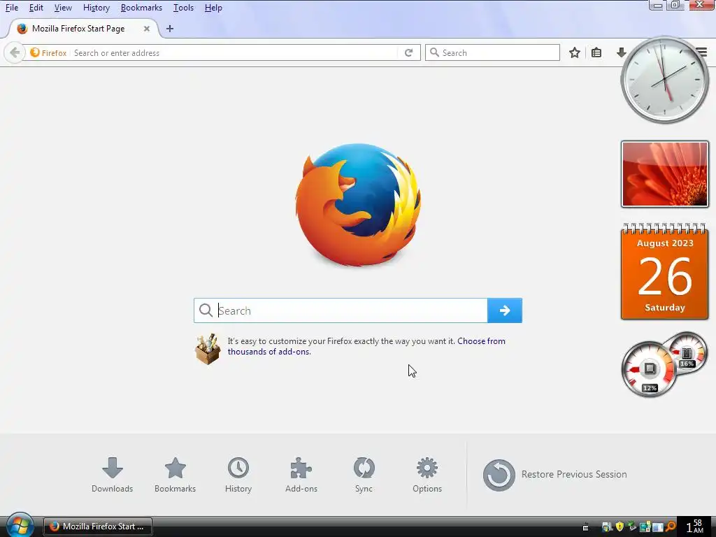Open the File menu

click(11, 8)
